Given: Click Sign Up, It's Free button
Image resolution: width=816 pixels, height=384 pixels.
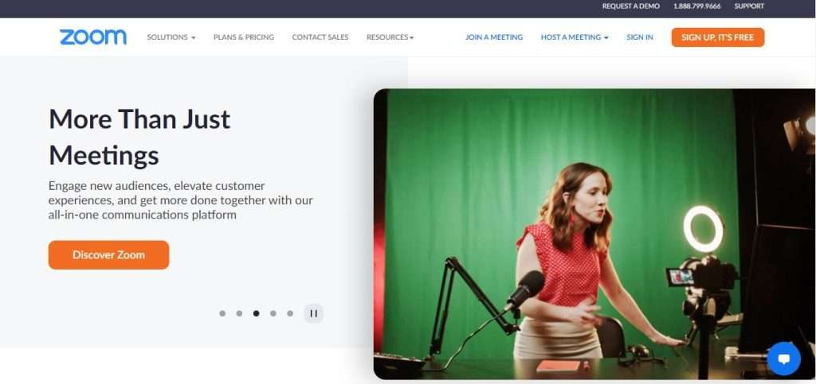Looking at the screenshot, I should (x=718, y=37).
